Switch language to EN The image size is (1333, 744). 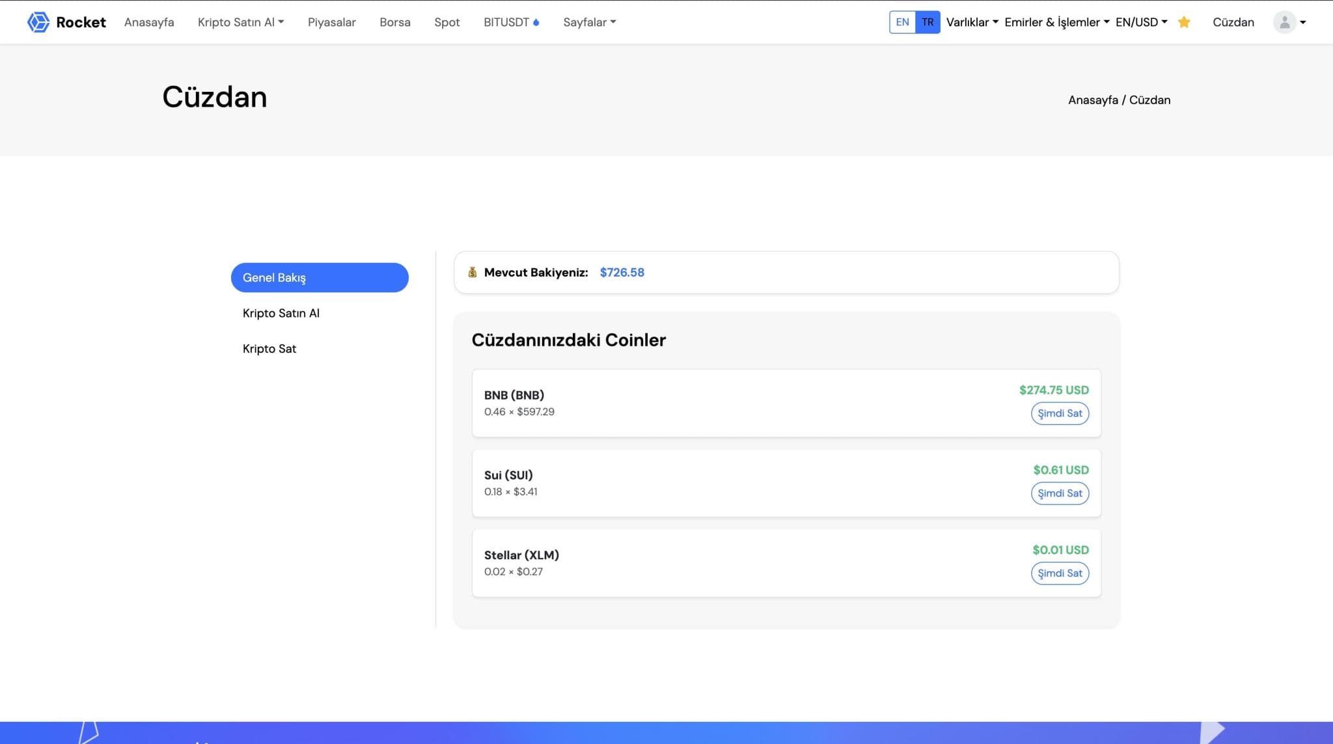(902, 22)
